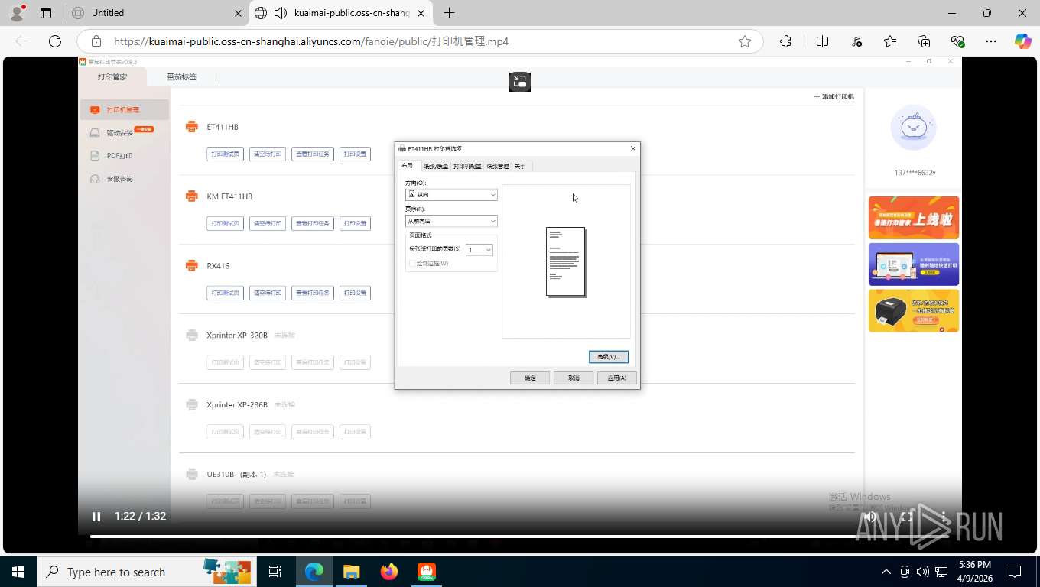Viewport: 1040px width, 587px height.
Task: Switch to the 纸张管理 dialog tab
Action: [498, 166]
